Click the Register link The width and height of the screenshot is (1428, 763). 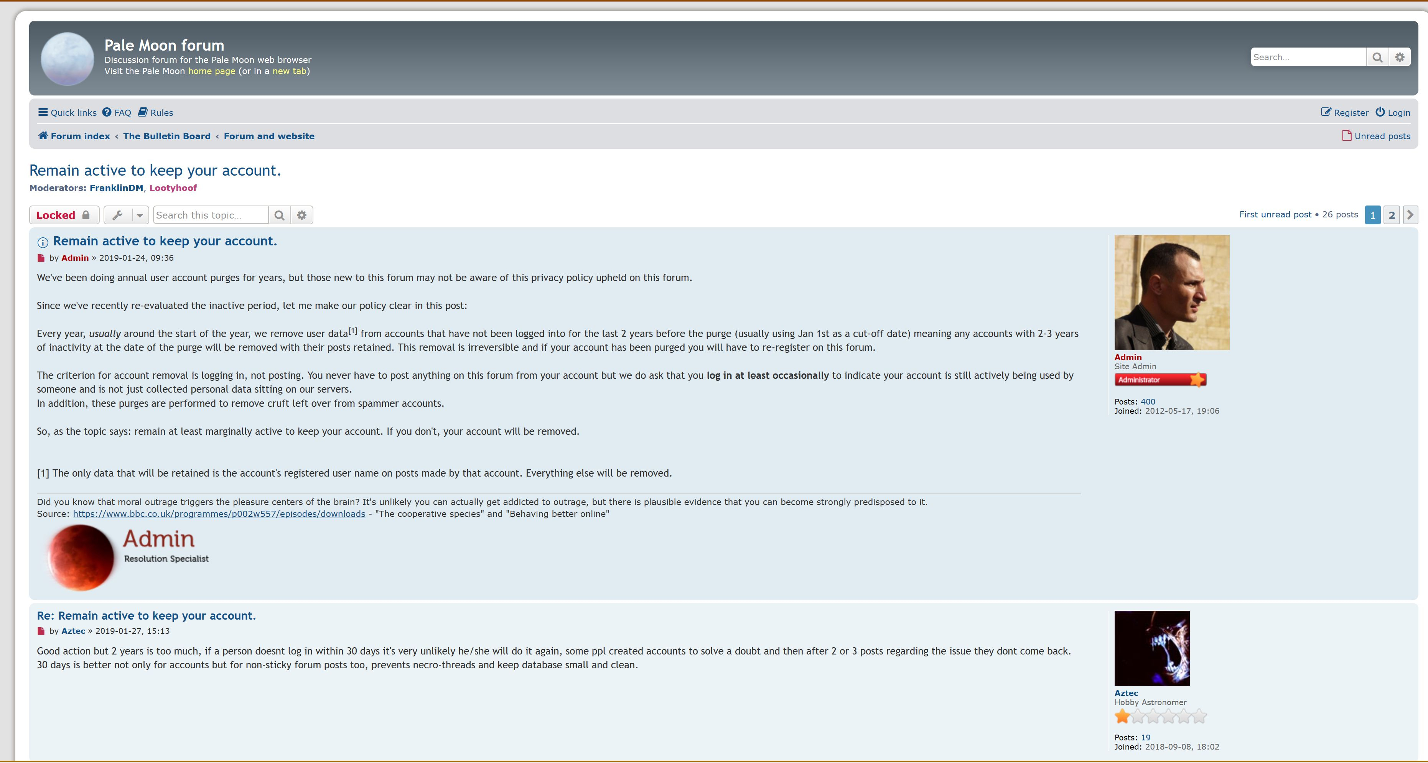point(1344,112)
